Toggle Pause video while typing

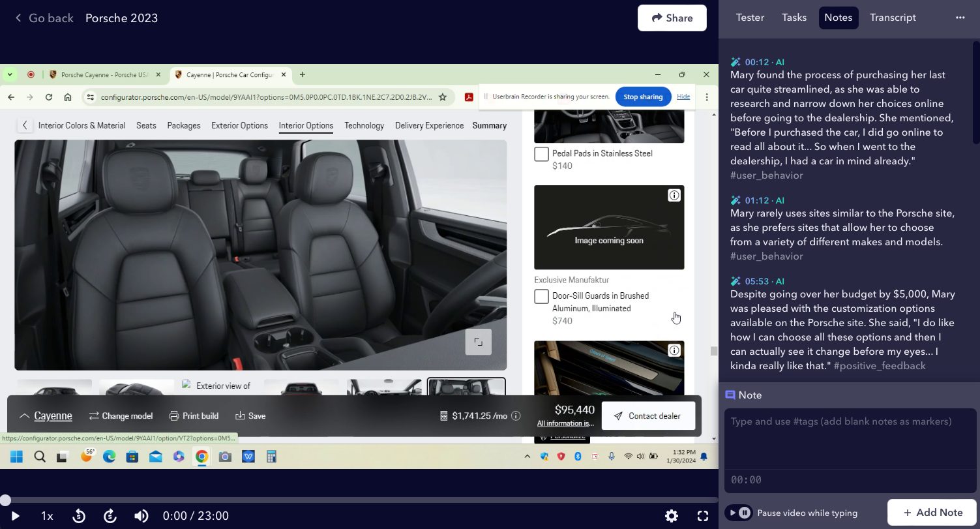pos(739,513)
